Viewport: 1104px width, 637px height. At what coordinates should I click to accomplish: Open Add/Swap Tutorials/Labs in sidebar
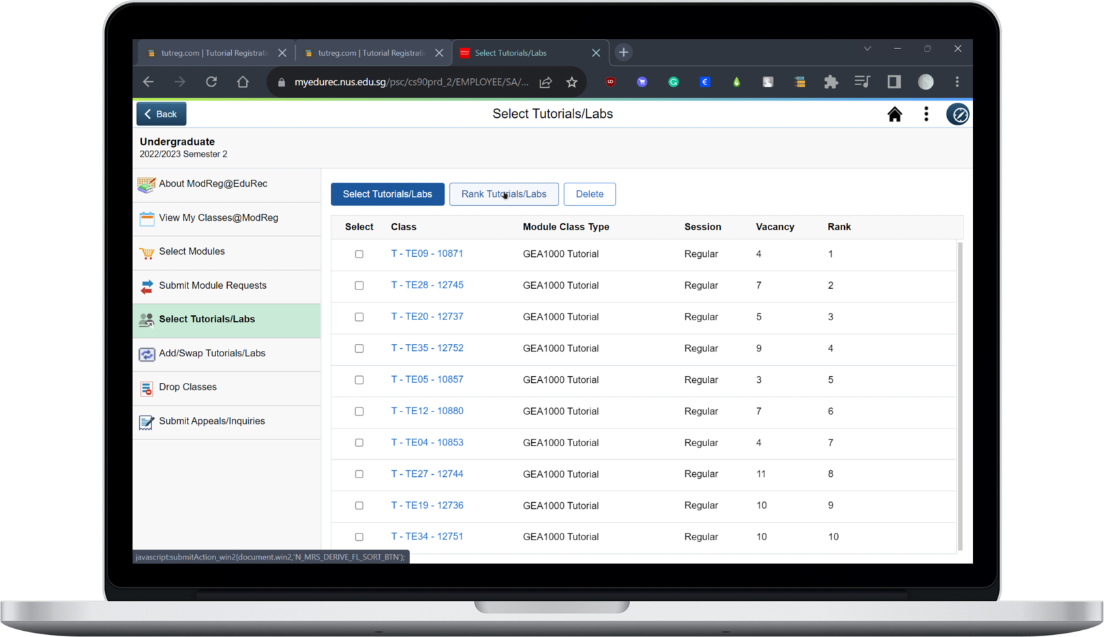coord(211,354)
